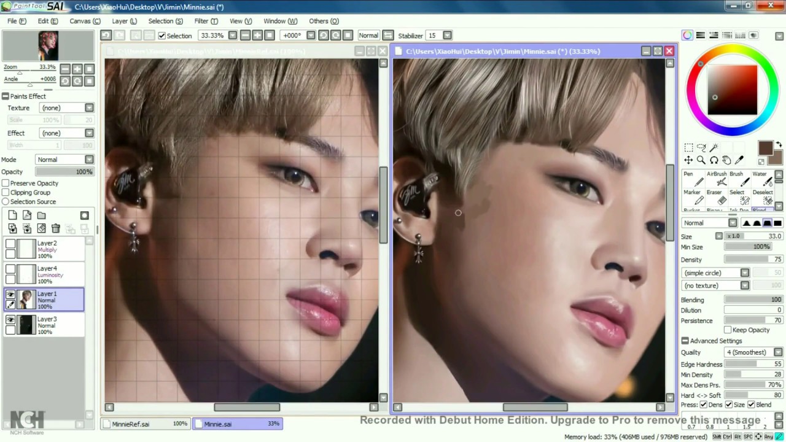
Task: Select the AirBrush tool
Action: 716,179
